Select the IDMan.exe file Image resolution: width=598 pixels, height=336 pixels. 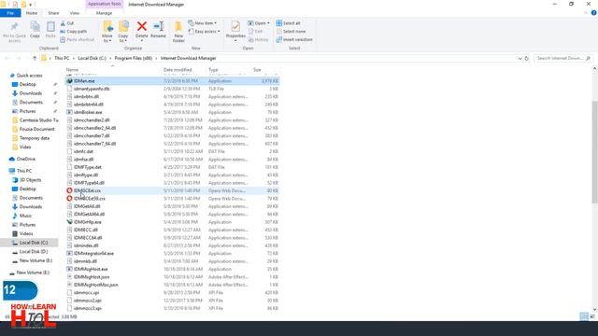click(x=172, y=81)
